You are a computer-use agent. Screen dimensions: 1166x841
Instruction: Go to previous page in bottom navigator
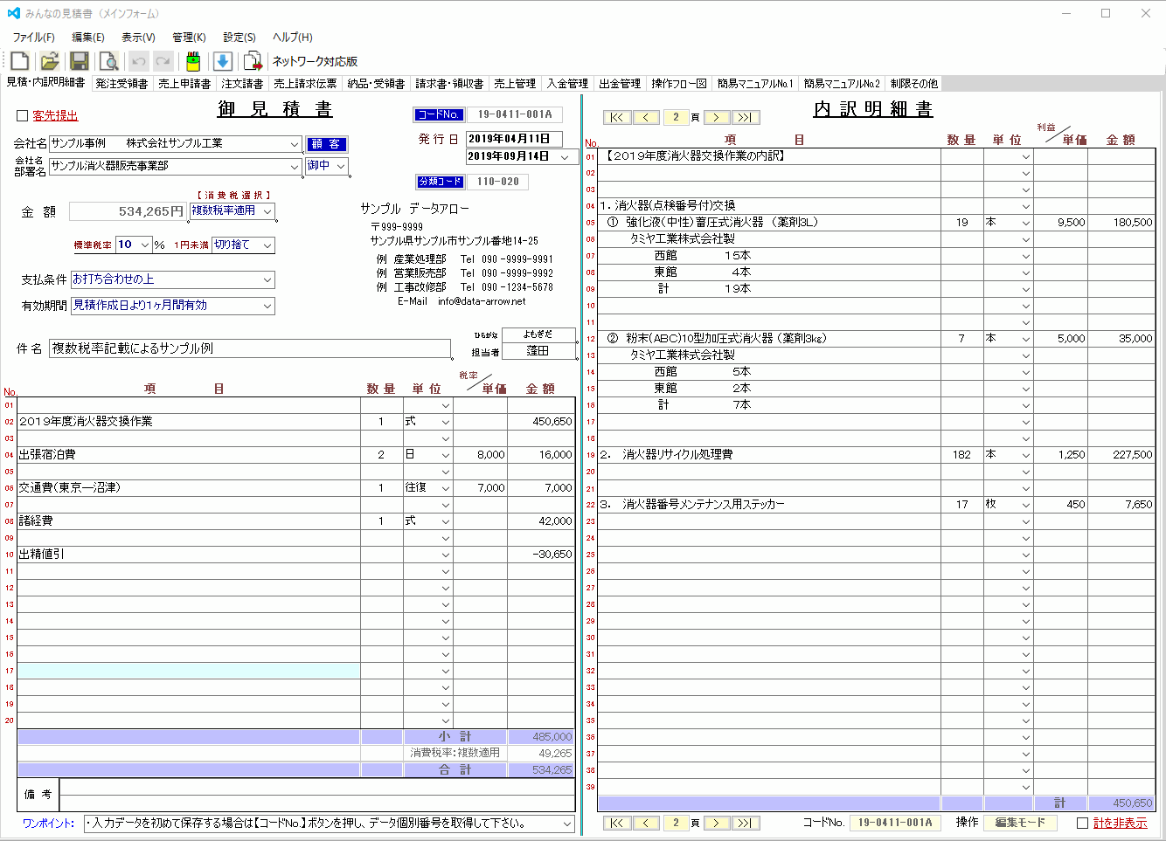pos(646,823)
